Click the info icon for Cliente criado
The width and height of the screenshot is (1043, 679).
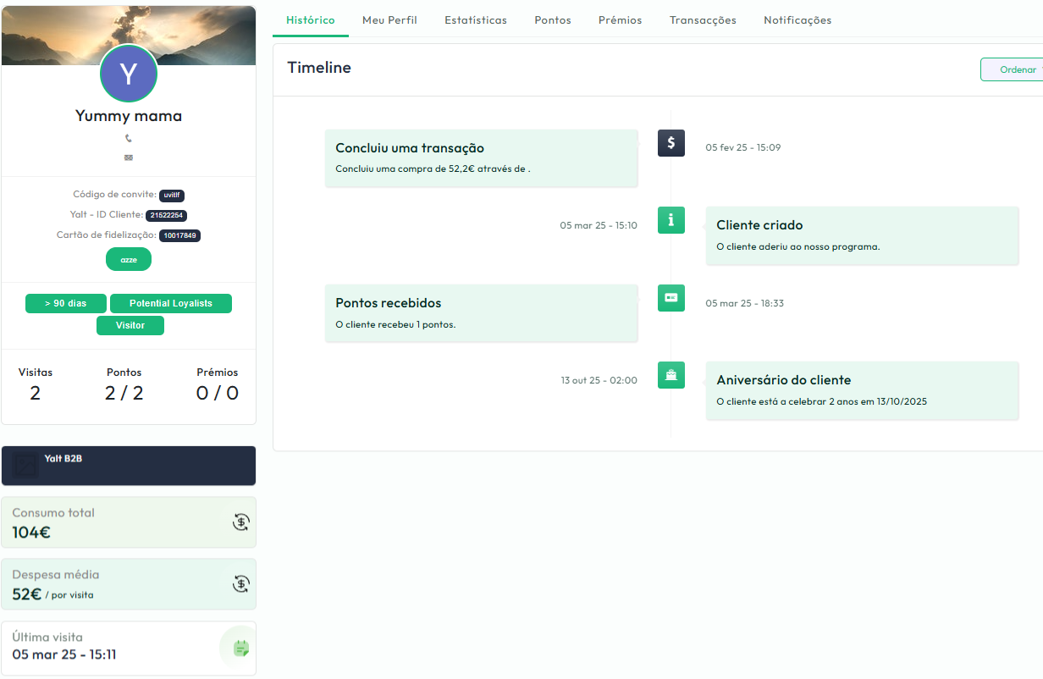[x=670, y=220]
